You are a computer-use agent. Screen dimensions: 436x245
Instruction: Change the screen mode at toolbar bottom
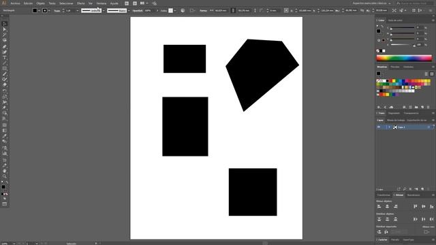point(5,204)
